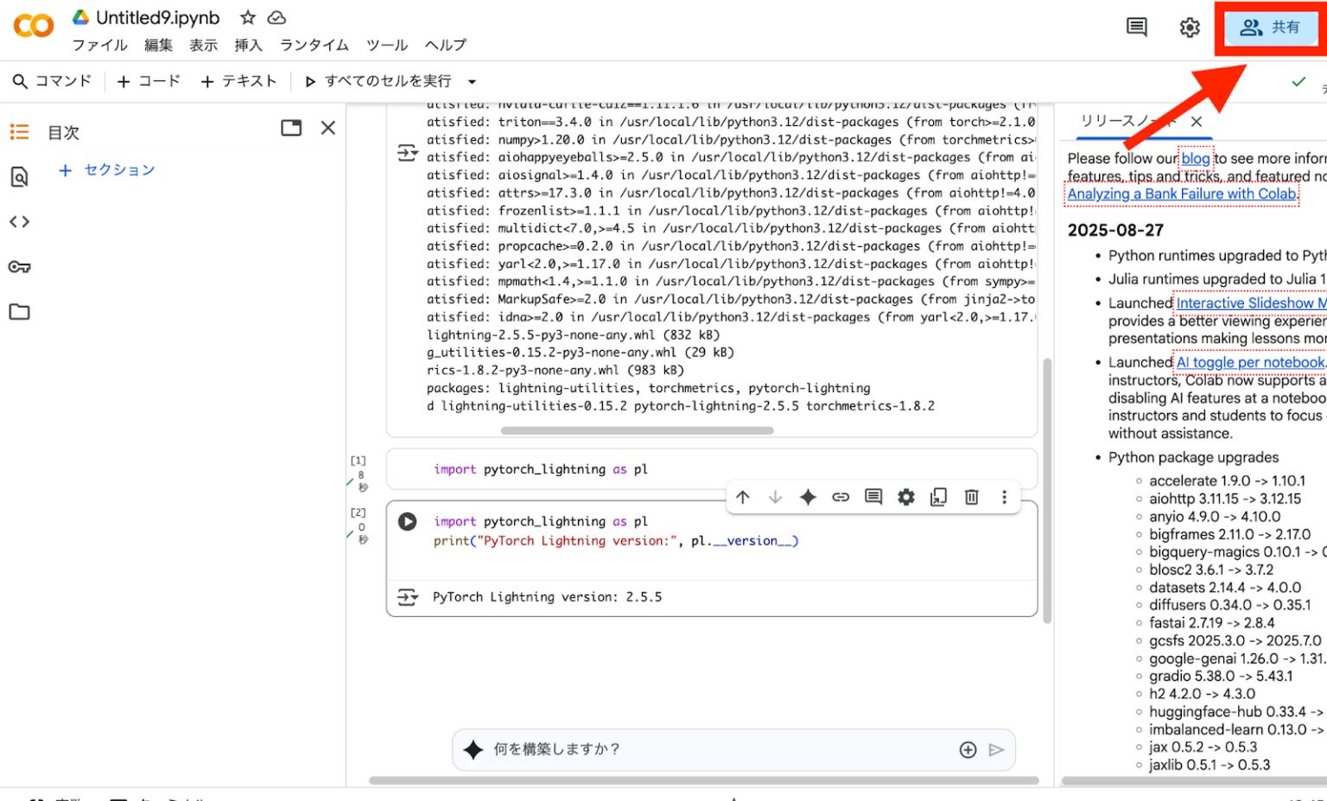Move the selected cell up
The image size is (1327, 801).
coord(742,497)
